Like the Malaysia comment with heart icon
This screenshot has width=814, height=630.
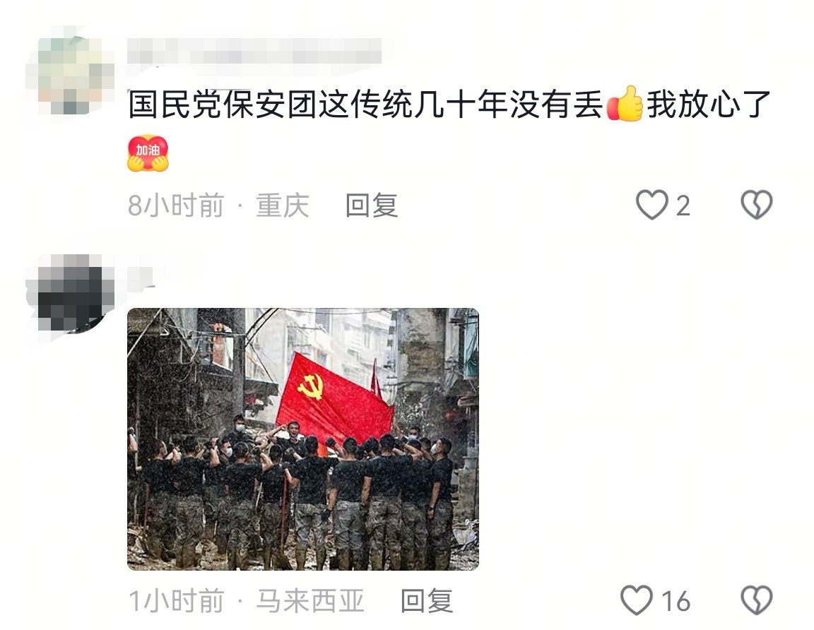(x=637, y=600)
